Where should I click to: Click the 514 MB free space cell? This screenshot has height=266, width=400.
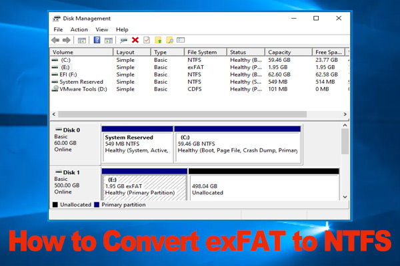325,82
